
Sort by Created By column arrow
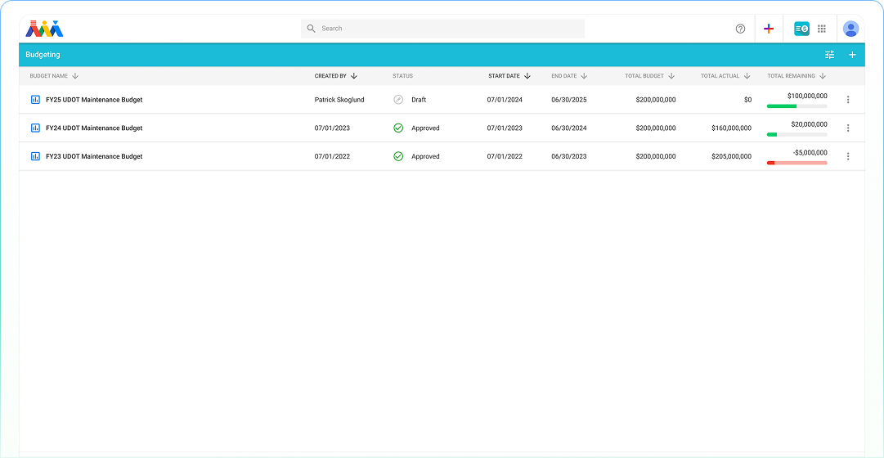pos(354,75)
